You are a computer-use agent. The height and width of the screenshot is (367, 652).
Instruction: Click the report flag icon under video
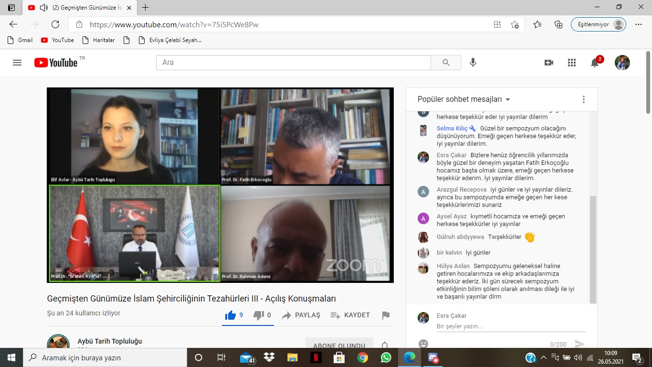(x=386, y=315)
